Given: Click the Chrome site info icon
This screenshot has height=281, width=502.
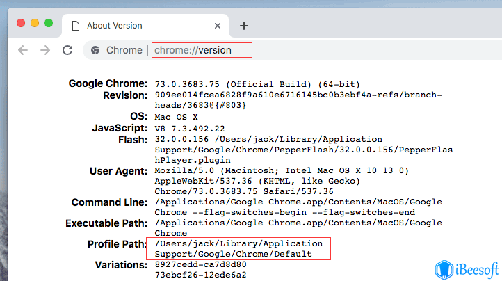Looking at the screenshot, I should tap(95, 50).
